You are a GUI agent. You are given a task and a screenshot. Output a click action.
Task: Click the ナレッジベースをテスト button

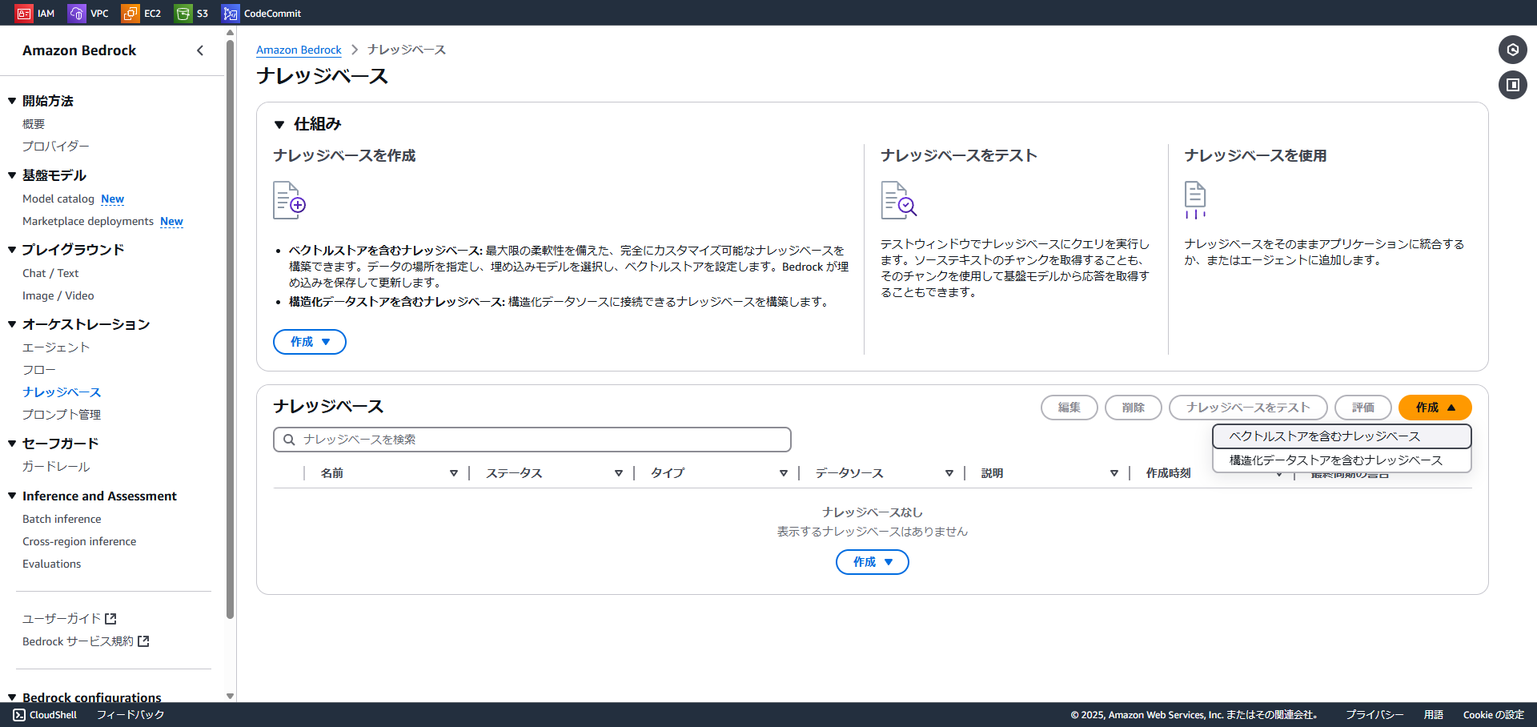click(x=1248, y=408)
